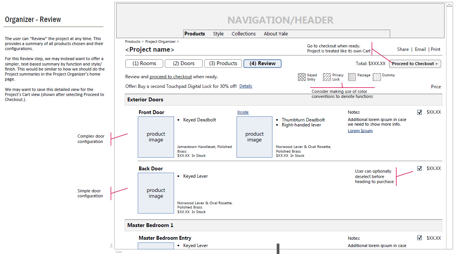Open the Collections menu item
Viewport: 455px width, 254px height.
244,34
